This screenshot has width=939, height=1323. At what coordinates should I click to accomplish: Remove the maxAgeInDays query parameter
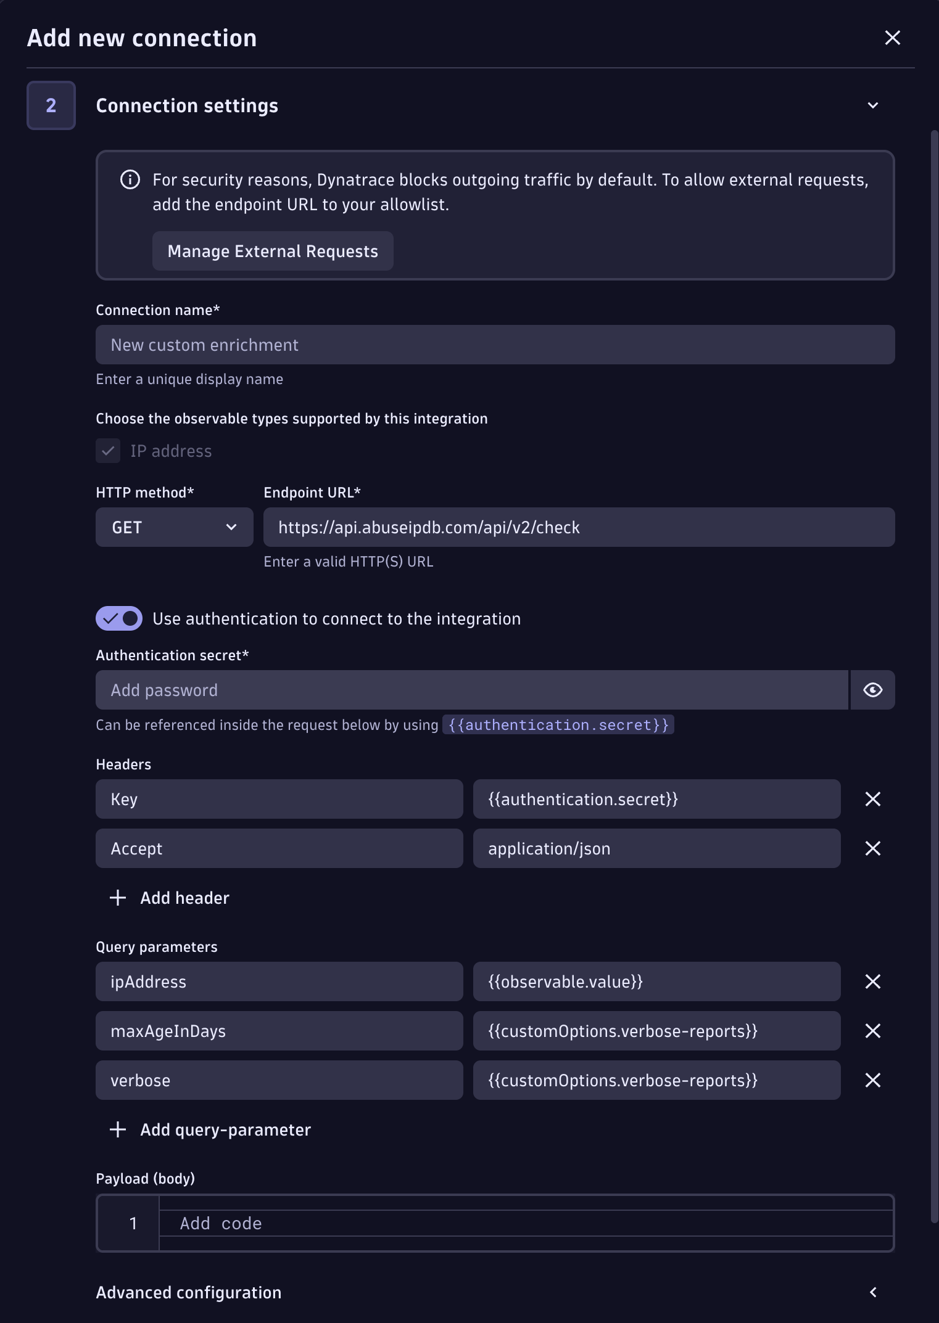pyautogui.click(x=872, y=1031)
